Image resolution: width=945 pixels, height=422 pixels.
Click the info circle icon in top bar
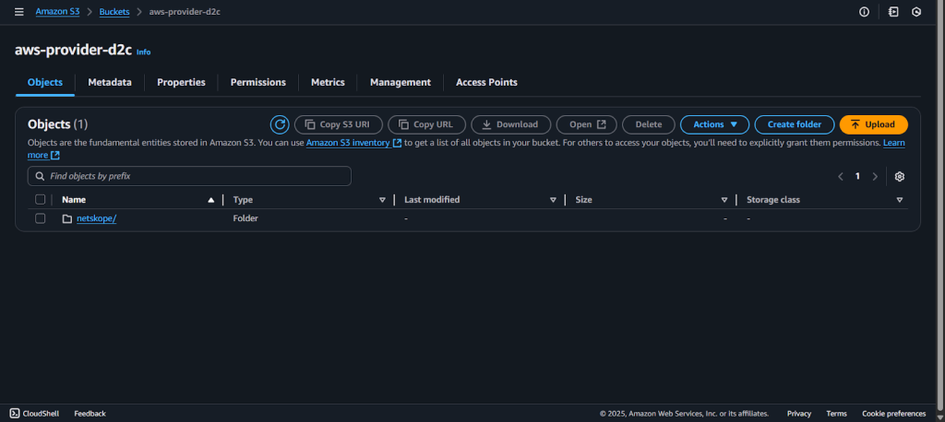click(864, 12)
